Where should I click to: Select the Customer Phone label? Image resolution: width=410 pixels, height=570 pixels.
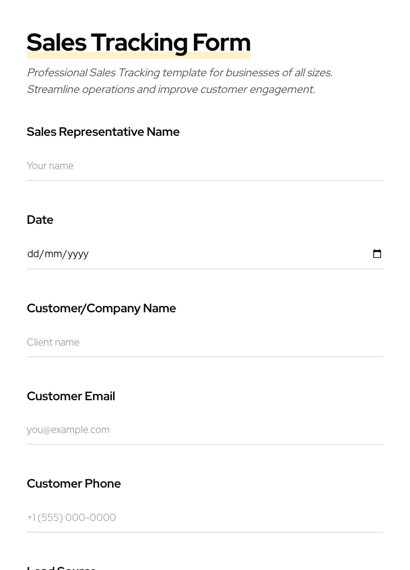coord(74,483)
